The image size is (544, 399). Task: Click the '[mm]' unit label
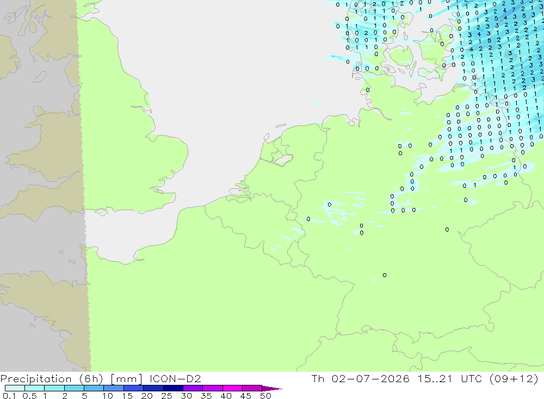coord(126,378)
